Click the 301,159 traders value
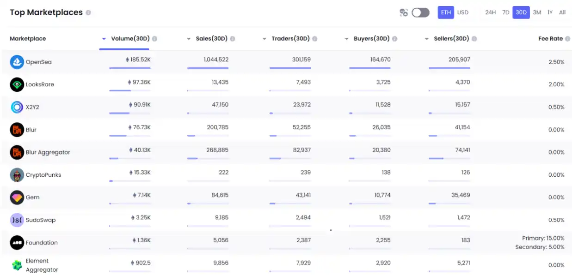This screenshot has height=275, width=572. click(301, 60)
